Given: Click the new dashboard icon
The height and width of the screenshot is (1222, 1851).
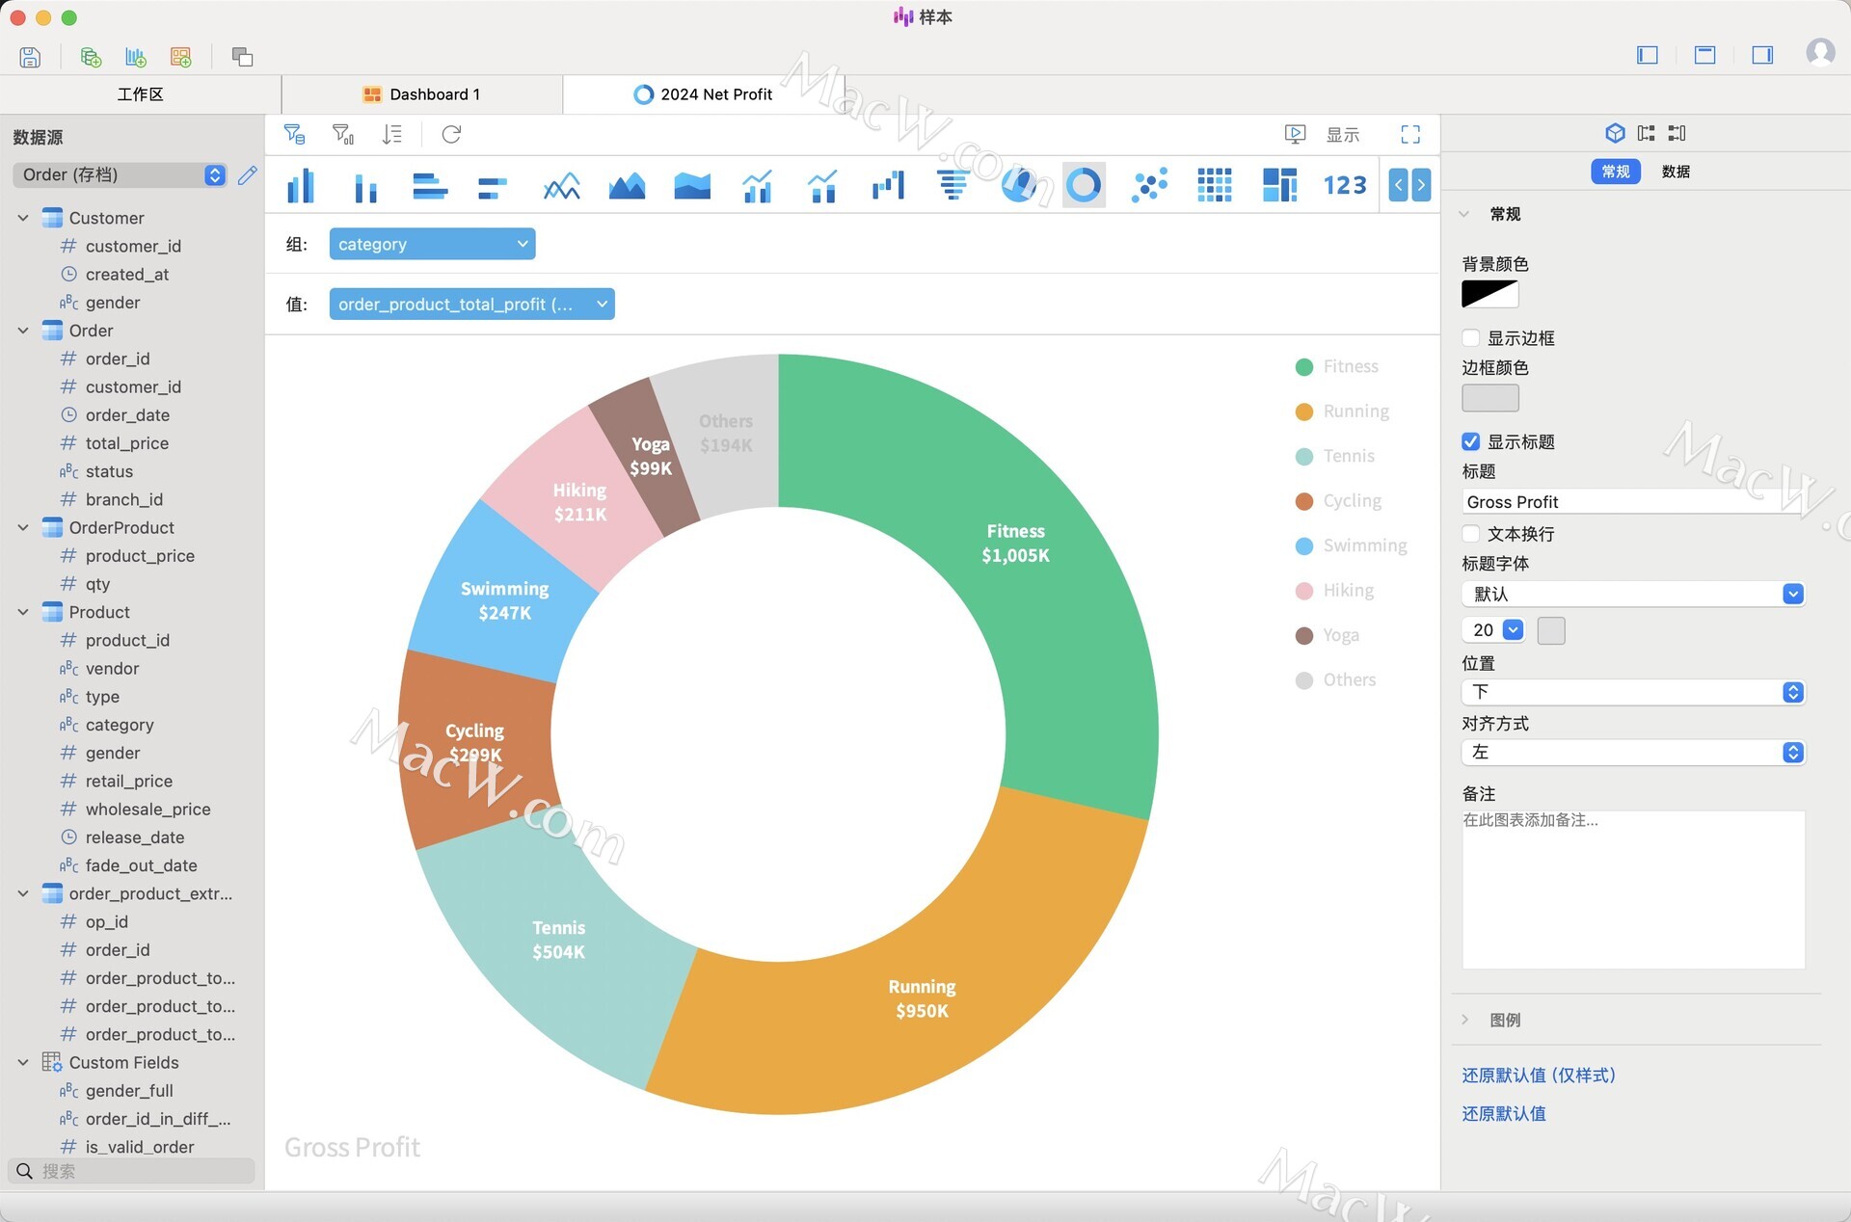Looking at the screenshot, I should (180, 57).
